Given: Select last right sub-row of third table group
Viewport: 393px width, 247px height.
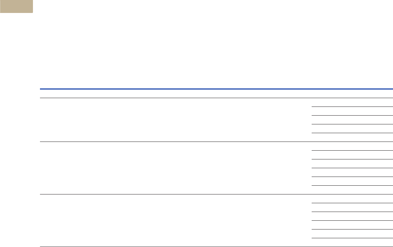Looking at the screenshot, I should click(x=352, y=242).
